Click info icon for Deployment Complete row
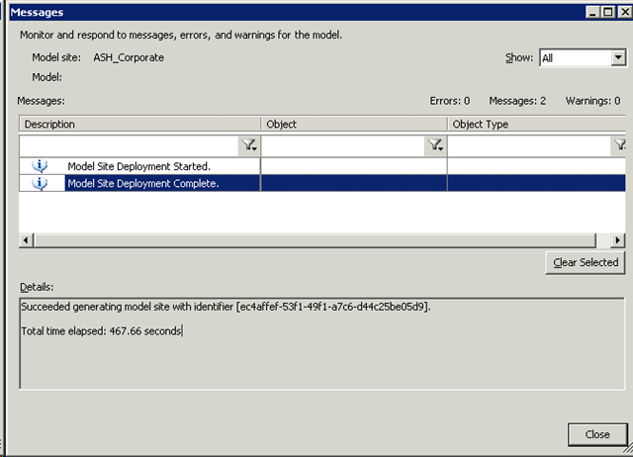This screenshot has width=633, height=457. (x=40, y=183)
